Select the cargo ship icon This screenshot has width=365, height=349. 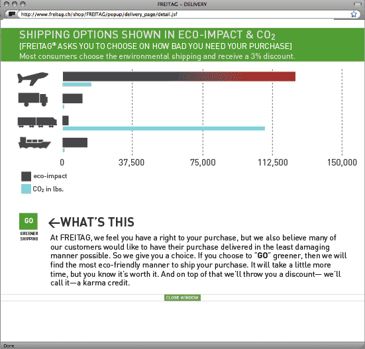tap(34, 142)
